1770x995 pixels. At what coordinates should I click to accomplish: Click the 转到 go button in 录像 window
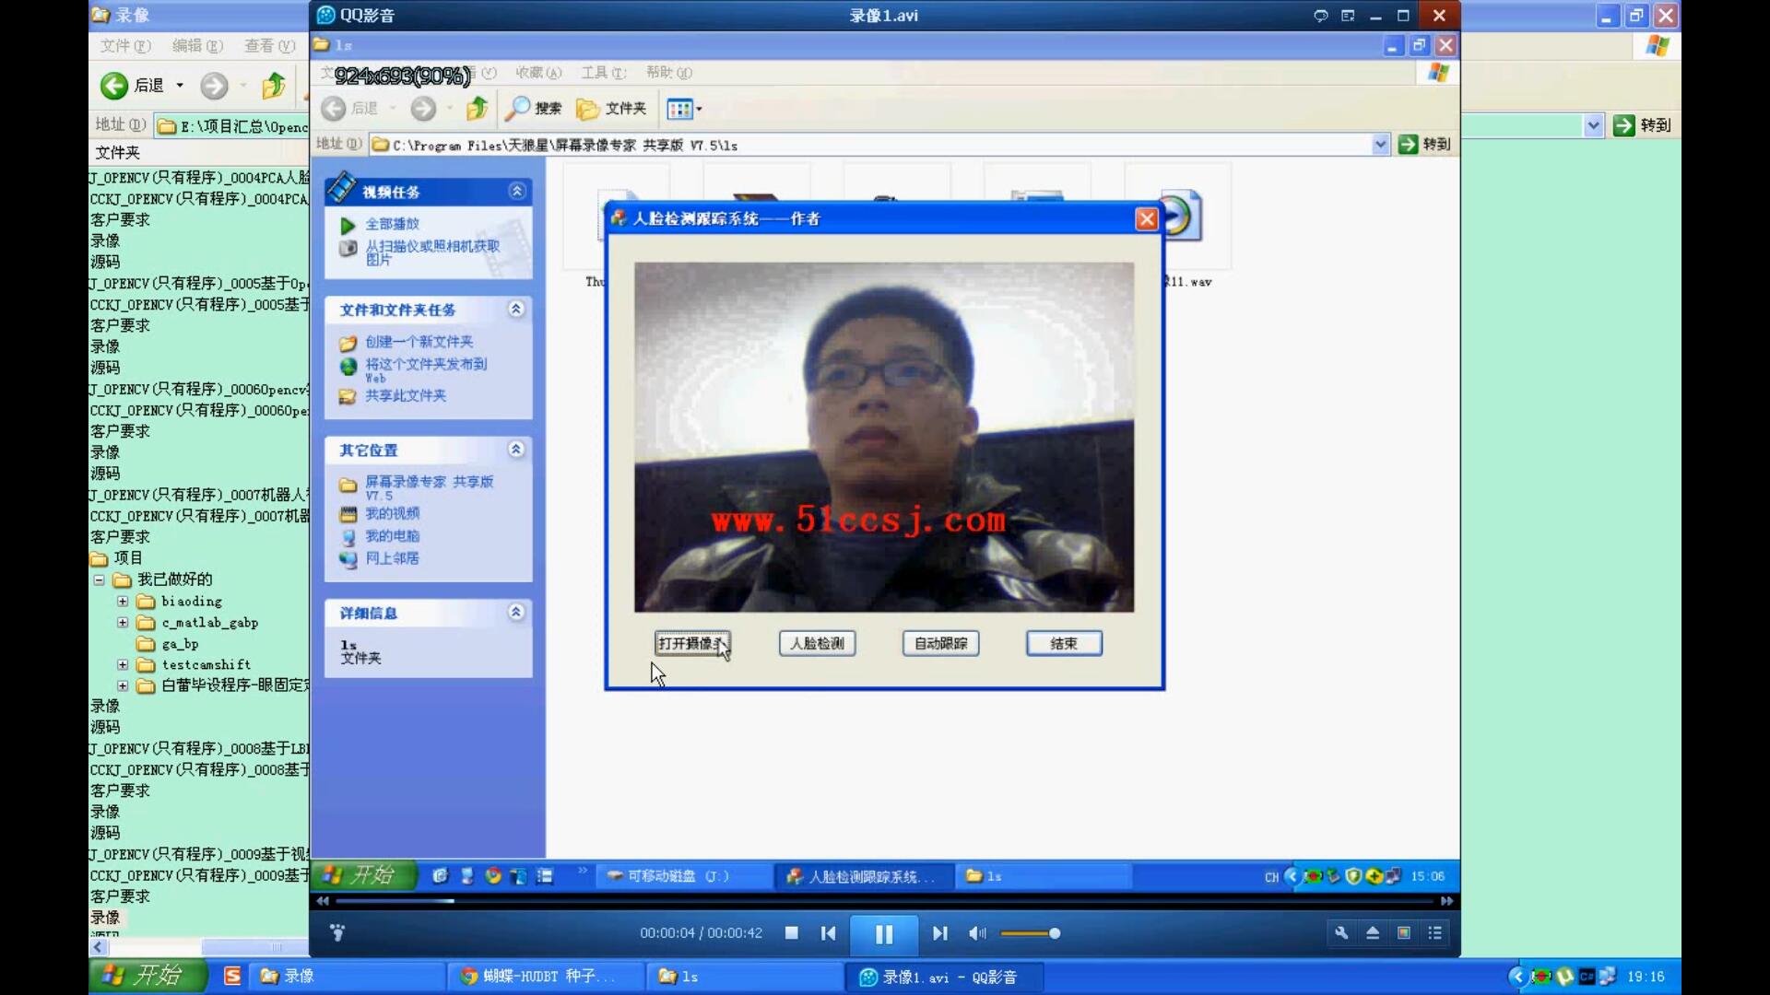pos(1643,125)
